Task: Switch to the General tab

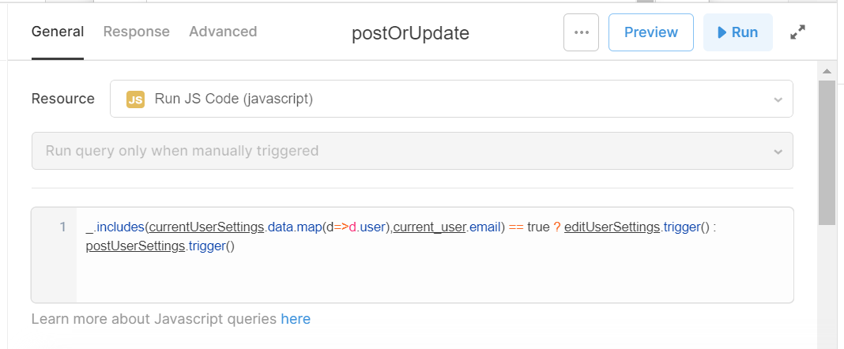Action: tap(58, 32)
